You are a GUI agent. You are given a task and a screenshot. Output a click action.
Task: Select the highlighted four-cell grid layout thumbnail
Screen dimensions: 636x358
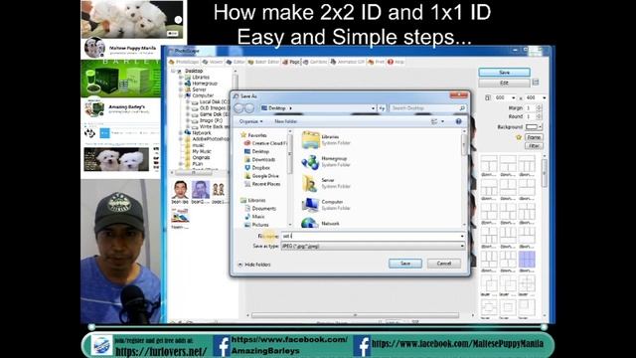527,259
